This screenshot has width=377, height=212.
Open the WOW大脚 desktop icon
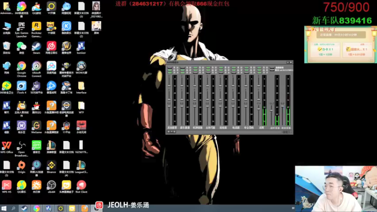click(x=81, y=68)
